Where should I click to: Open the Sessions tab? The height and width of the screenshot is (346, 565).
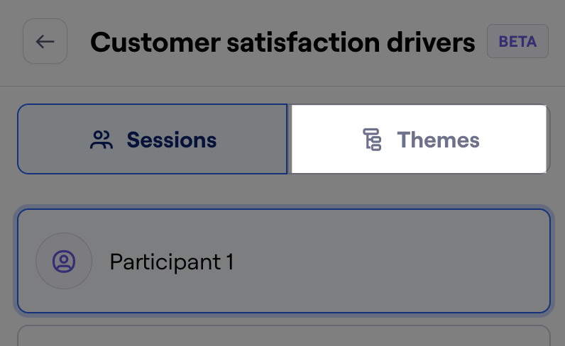point(153,139)
